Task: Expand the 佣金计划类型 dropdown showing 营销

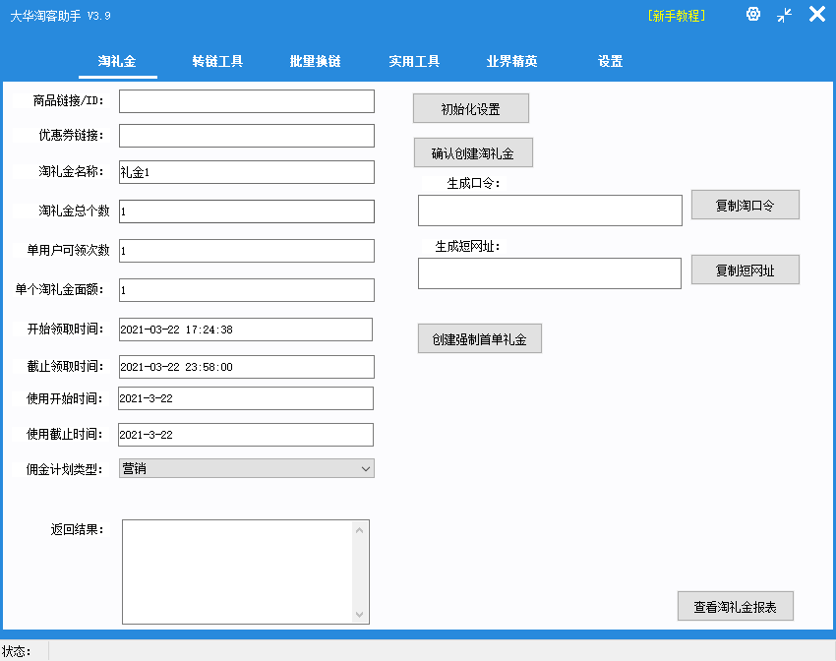Action: tap(246, 468)
